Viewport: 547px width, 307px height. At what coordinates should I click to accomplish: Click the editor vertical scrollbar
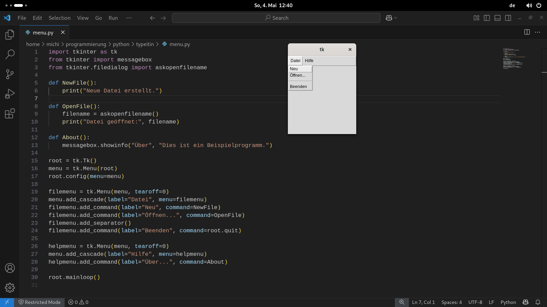(544, 172)
